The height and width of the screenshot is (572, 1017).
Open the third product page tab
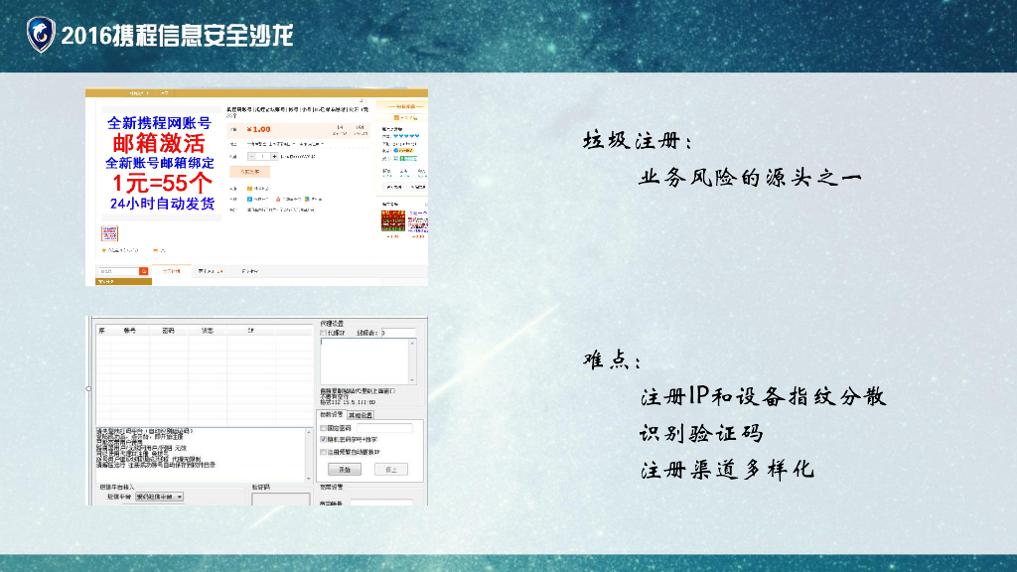coord(249,271)
